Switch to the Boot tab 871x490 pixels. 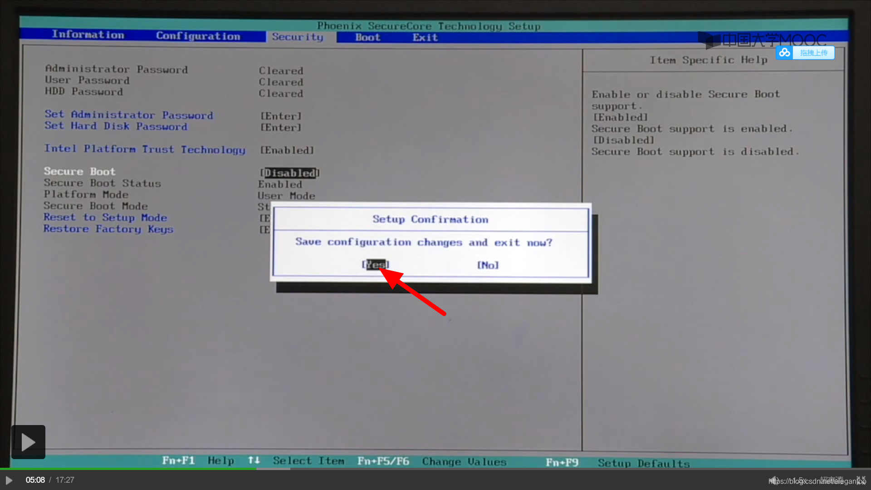[367, 37]
